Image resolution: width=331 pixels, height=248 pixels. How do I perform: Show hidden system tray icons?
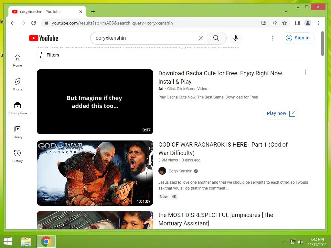tap(285, 242)
